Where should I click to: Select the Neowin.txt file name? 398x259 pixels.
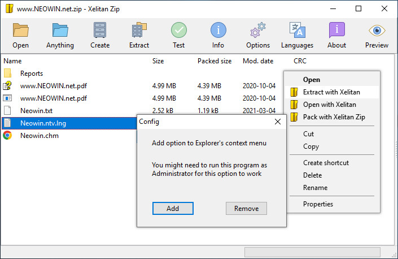pos(36,111)
